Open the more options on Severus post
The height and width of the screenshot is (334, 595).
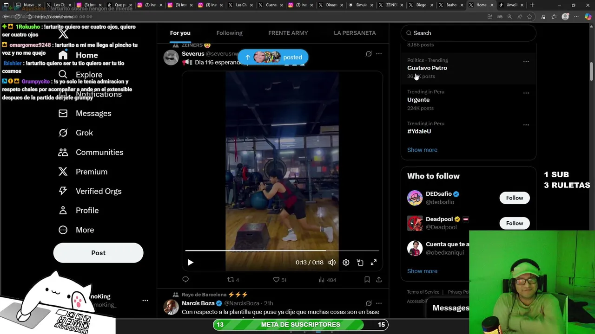[x=379, y=54]
